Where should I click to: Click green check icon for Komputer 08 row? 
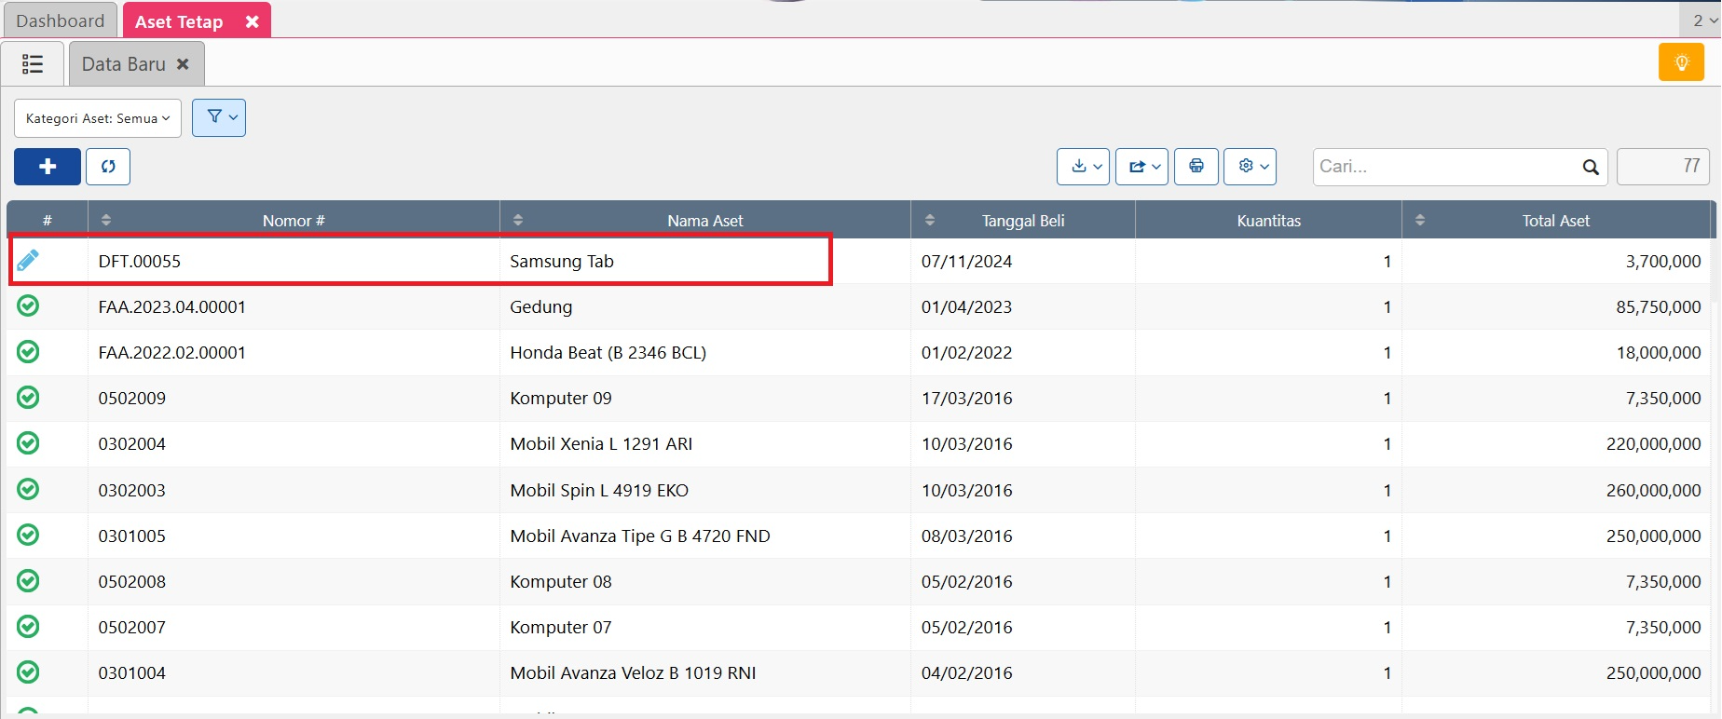point(28,580)
